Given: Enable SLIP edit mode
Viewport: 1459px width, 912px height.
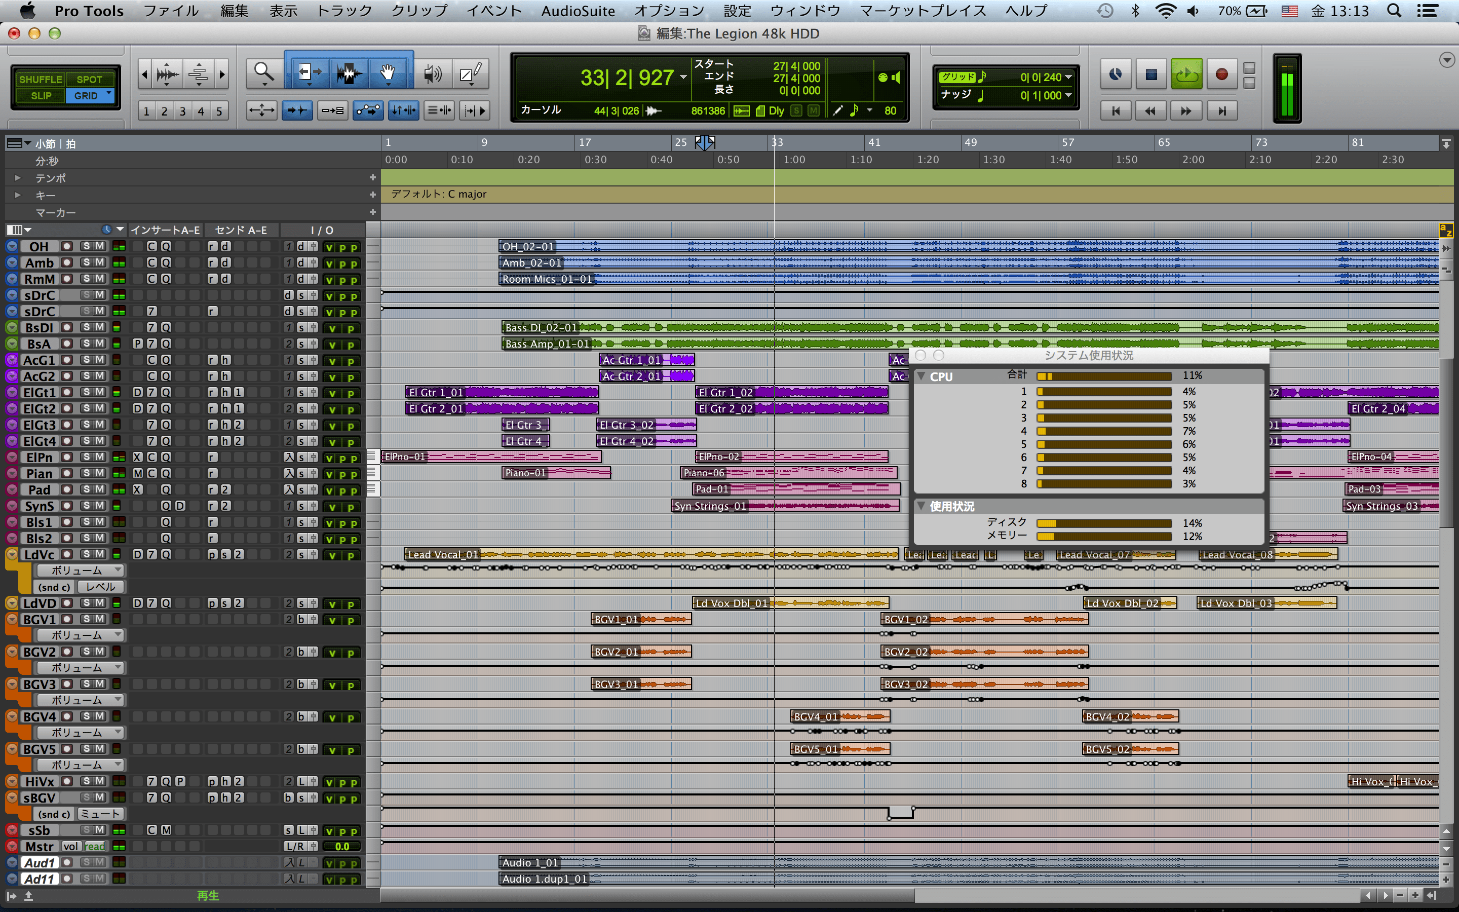Looking at the screenshot, I should coord(41,95).
